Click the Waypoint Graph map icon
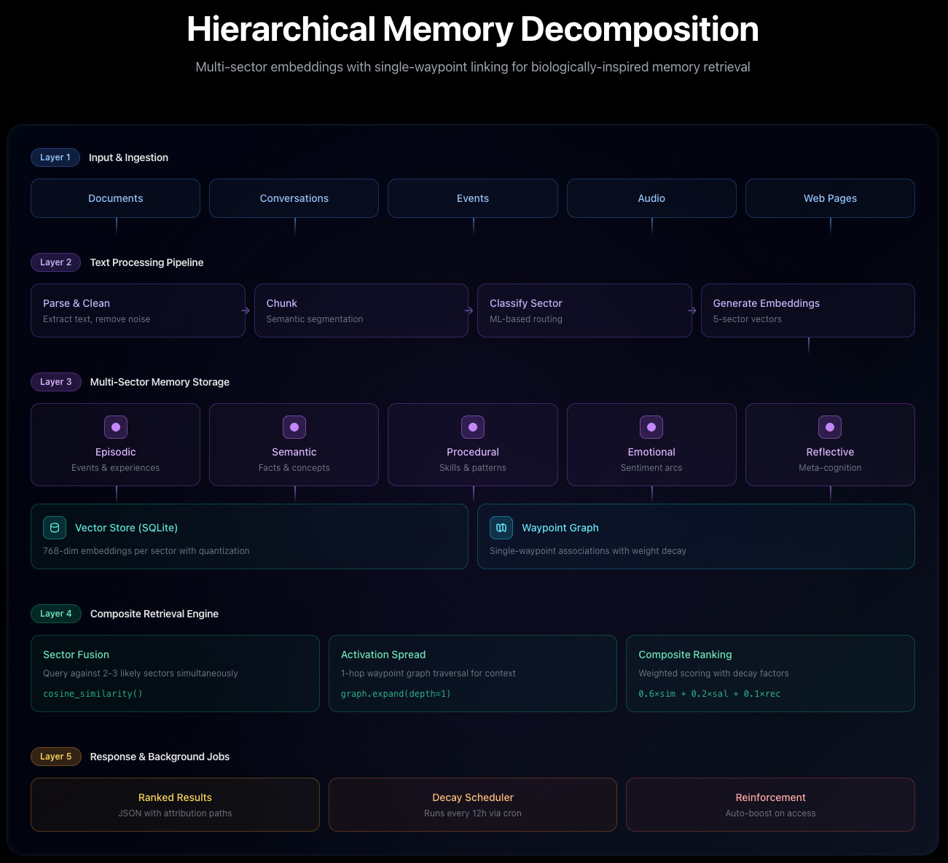 (501, 528)
